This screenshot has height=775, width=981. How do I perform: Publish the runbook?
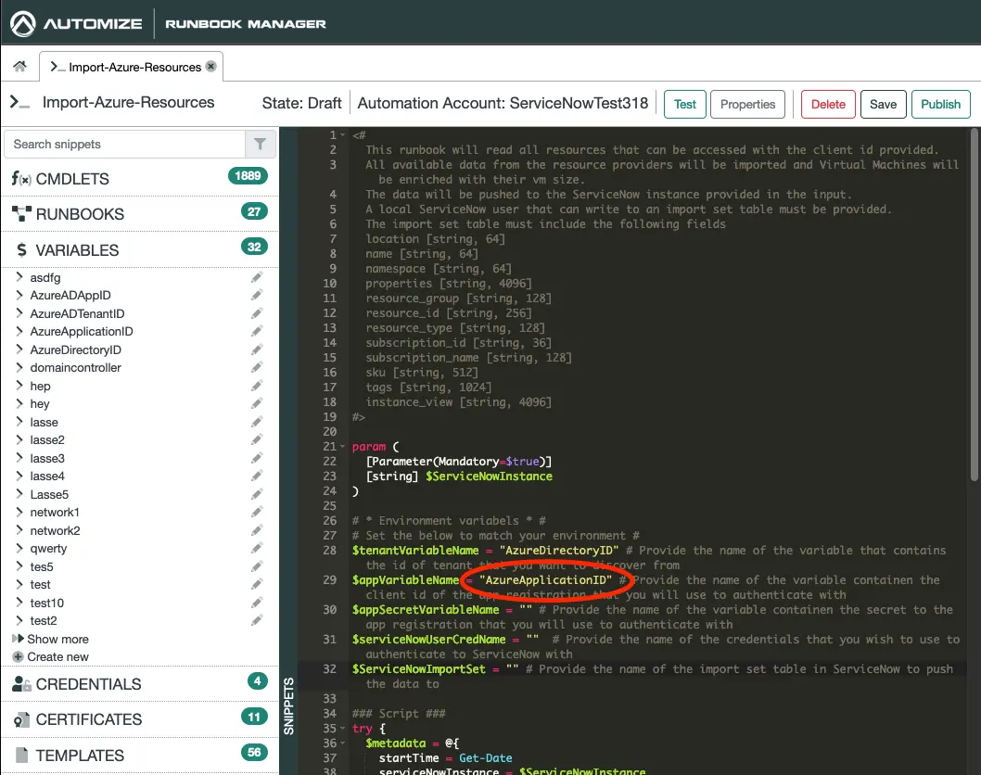pyautogui.click(x=941, y=105)
